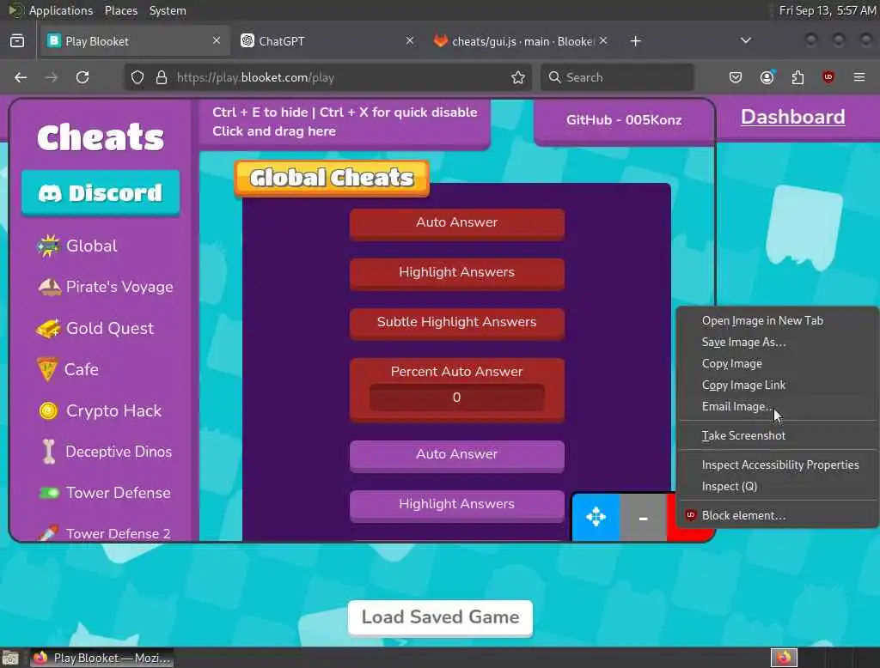Choose Block element… menu entry
Image resolution: width=880 pixels, height=668 pixels.
tap(777, 515)
